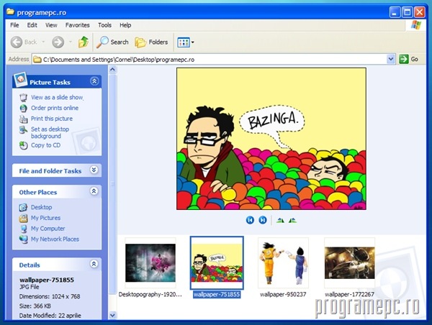Maximize the programepc.ro window

(408, 12)
